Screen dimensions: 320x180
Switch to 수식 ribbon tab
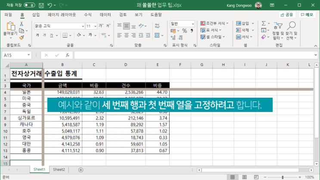[88, 15]
